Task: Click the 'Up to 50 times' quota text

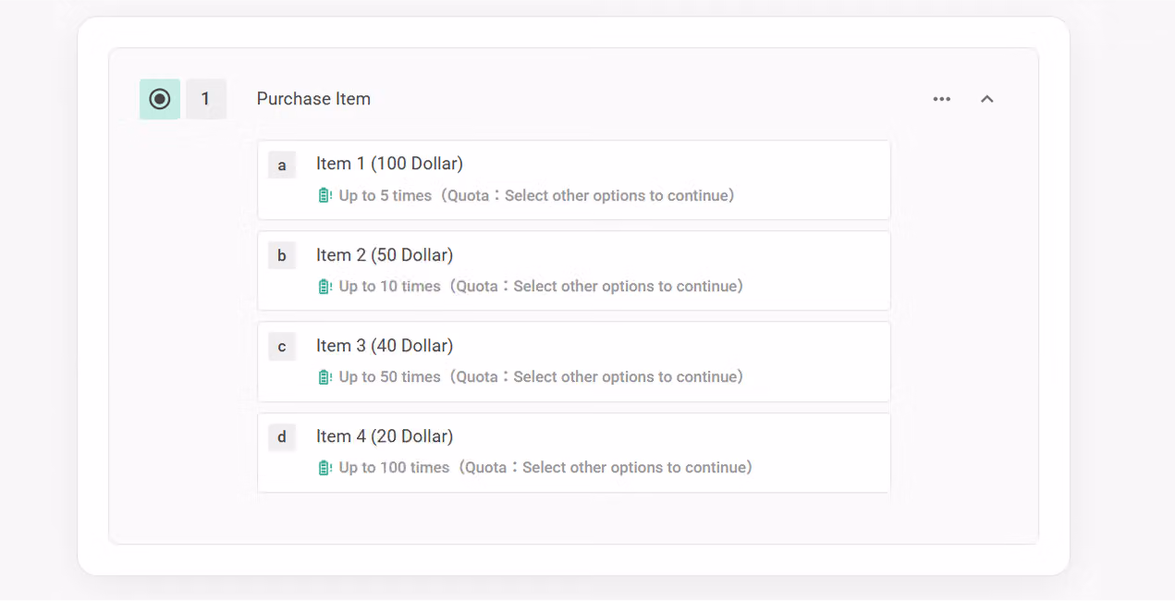Action: pyautogui.click(x=390, y=377)
